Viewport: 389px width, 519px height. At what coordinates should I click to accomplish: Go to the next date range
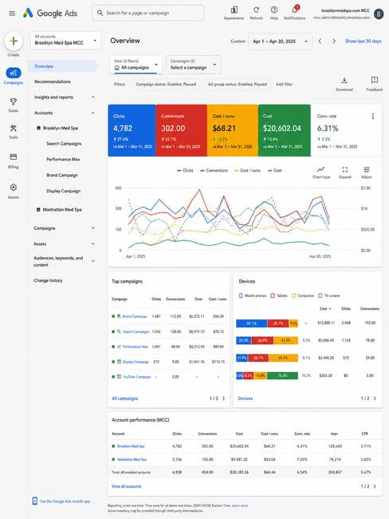[334, 41]
